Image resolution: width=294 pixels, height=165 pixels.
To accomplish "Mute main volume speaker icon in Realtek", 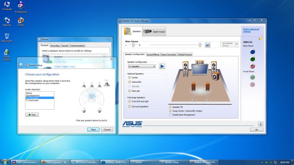I will (x=207, y=45).
